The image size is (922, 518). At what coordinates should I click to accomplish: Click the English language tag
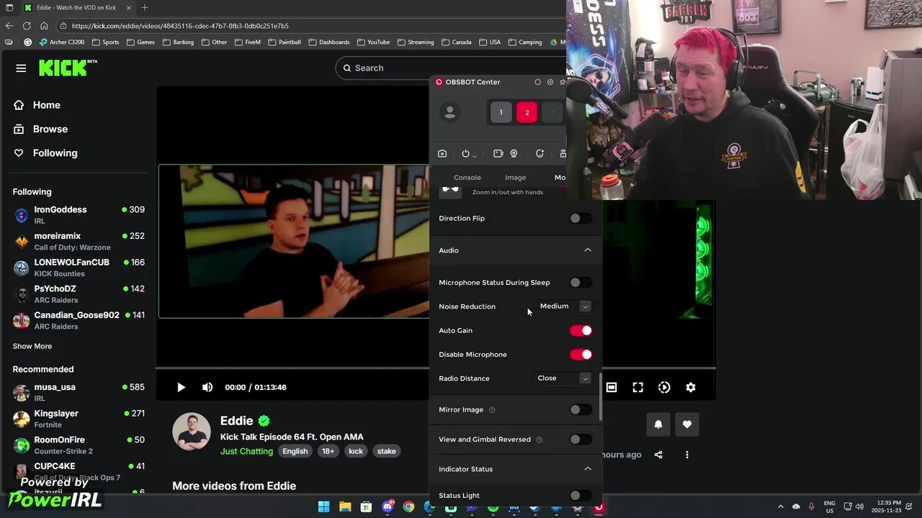295,451
